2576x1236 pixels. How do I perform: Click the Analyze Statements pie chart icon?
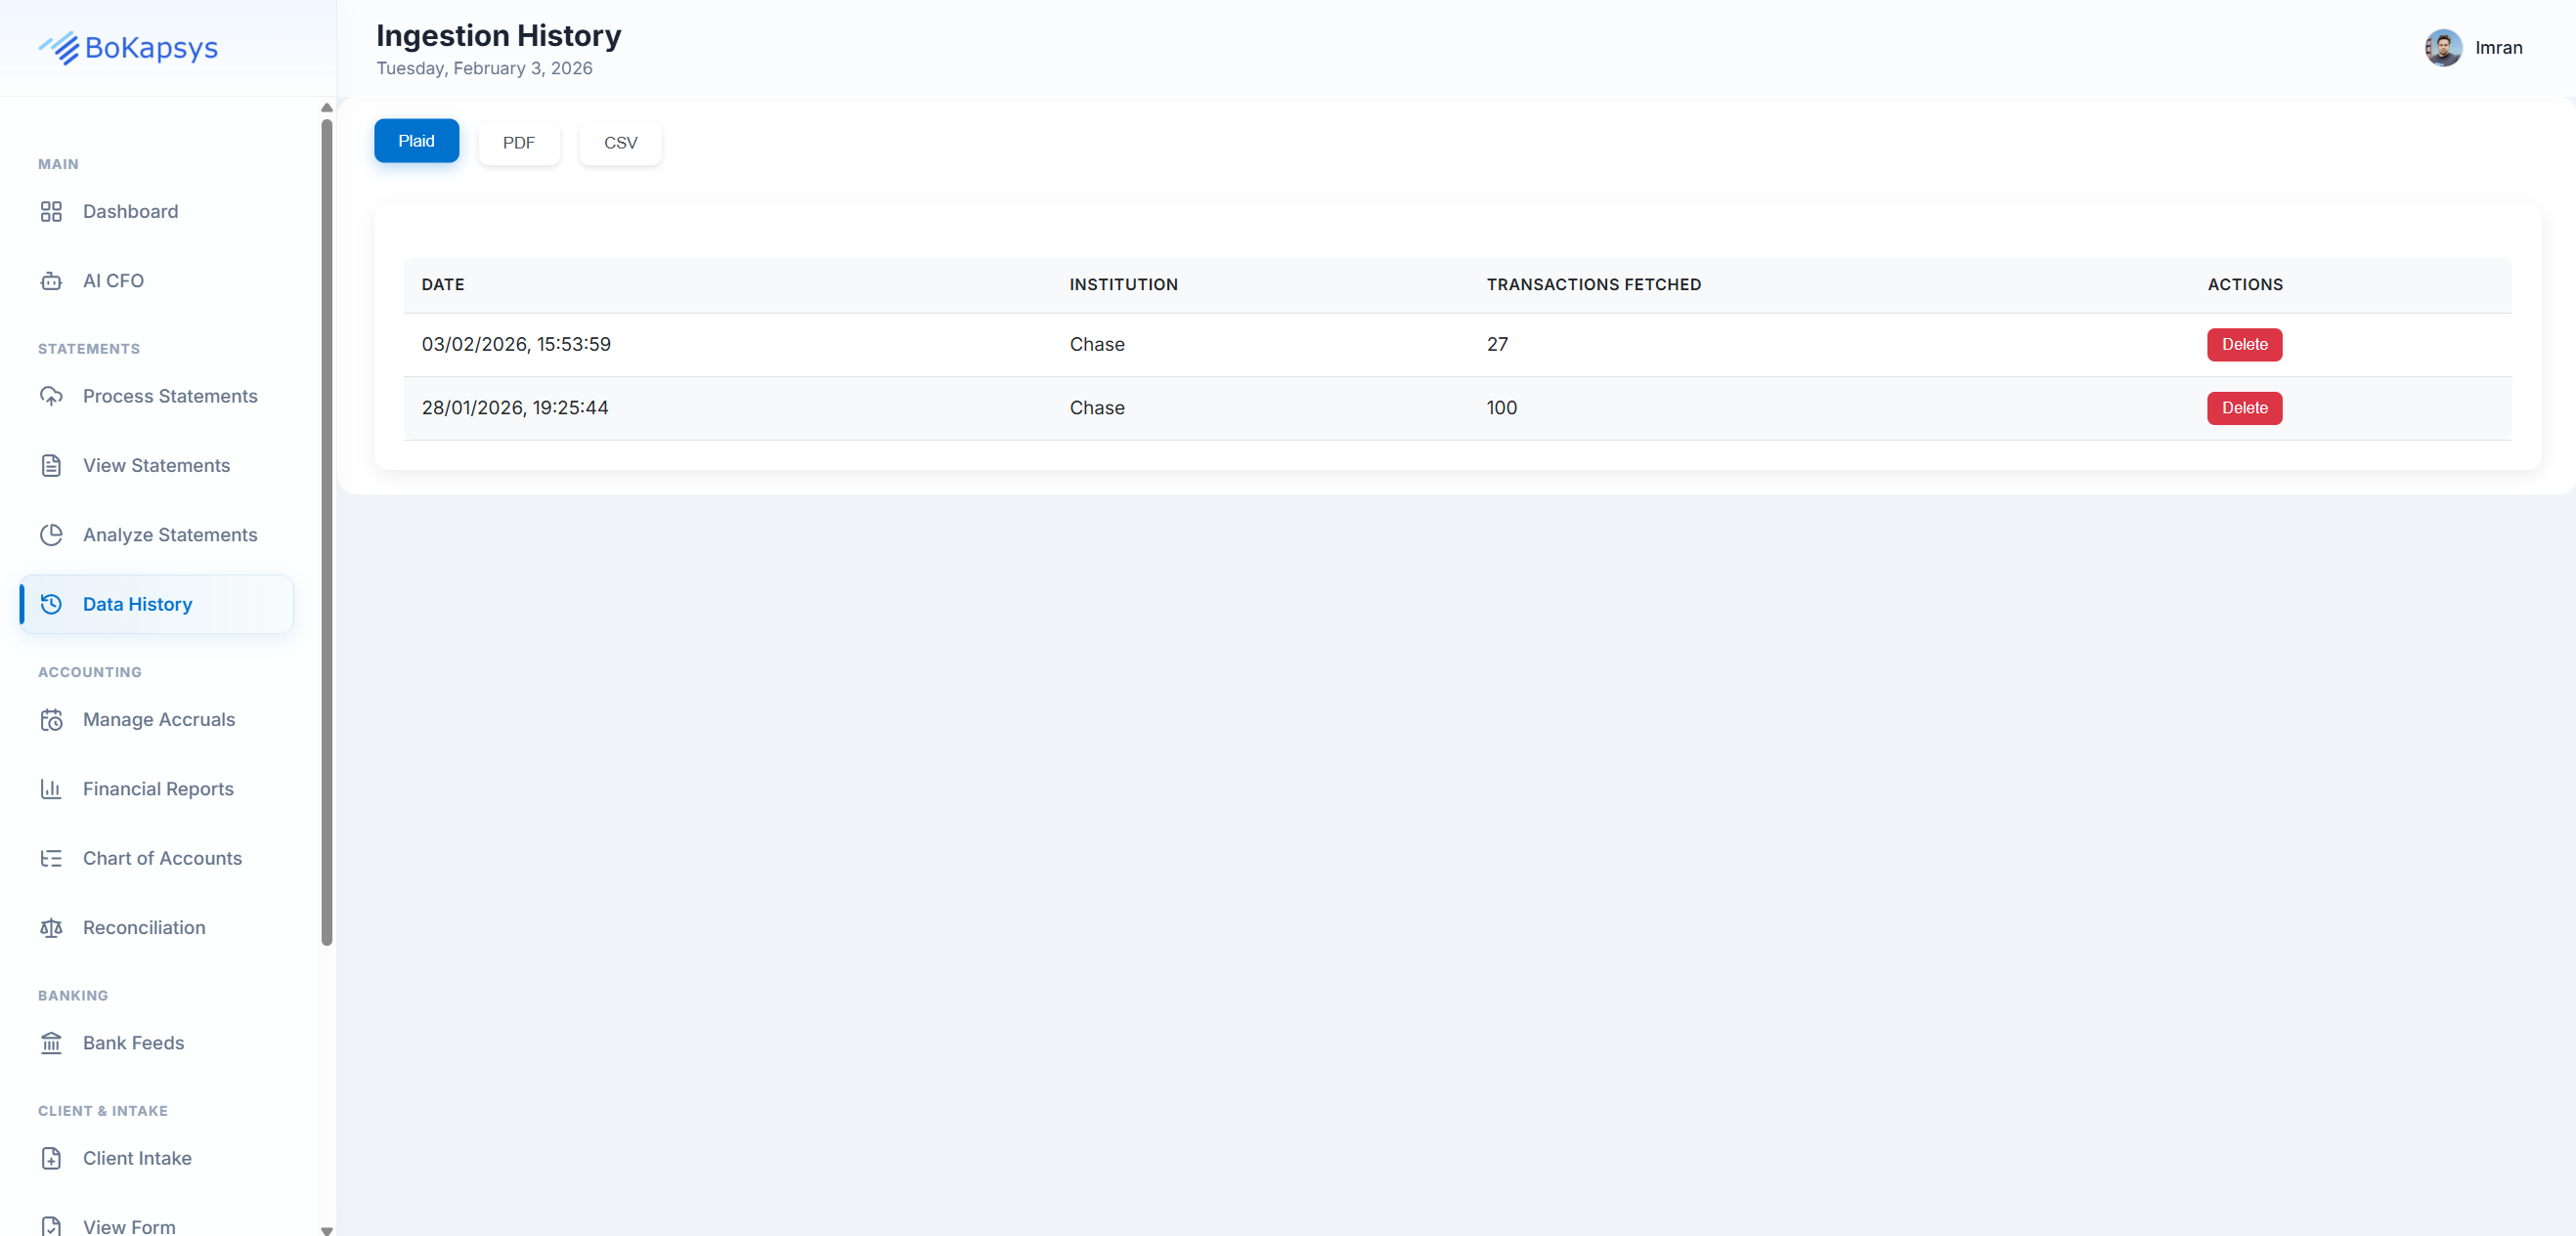pyautogui.click(x=51, y=534)
